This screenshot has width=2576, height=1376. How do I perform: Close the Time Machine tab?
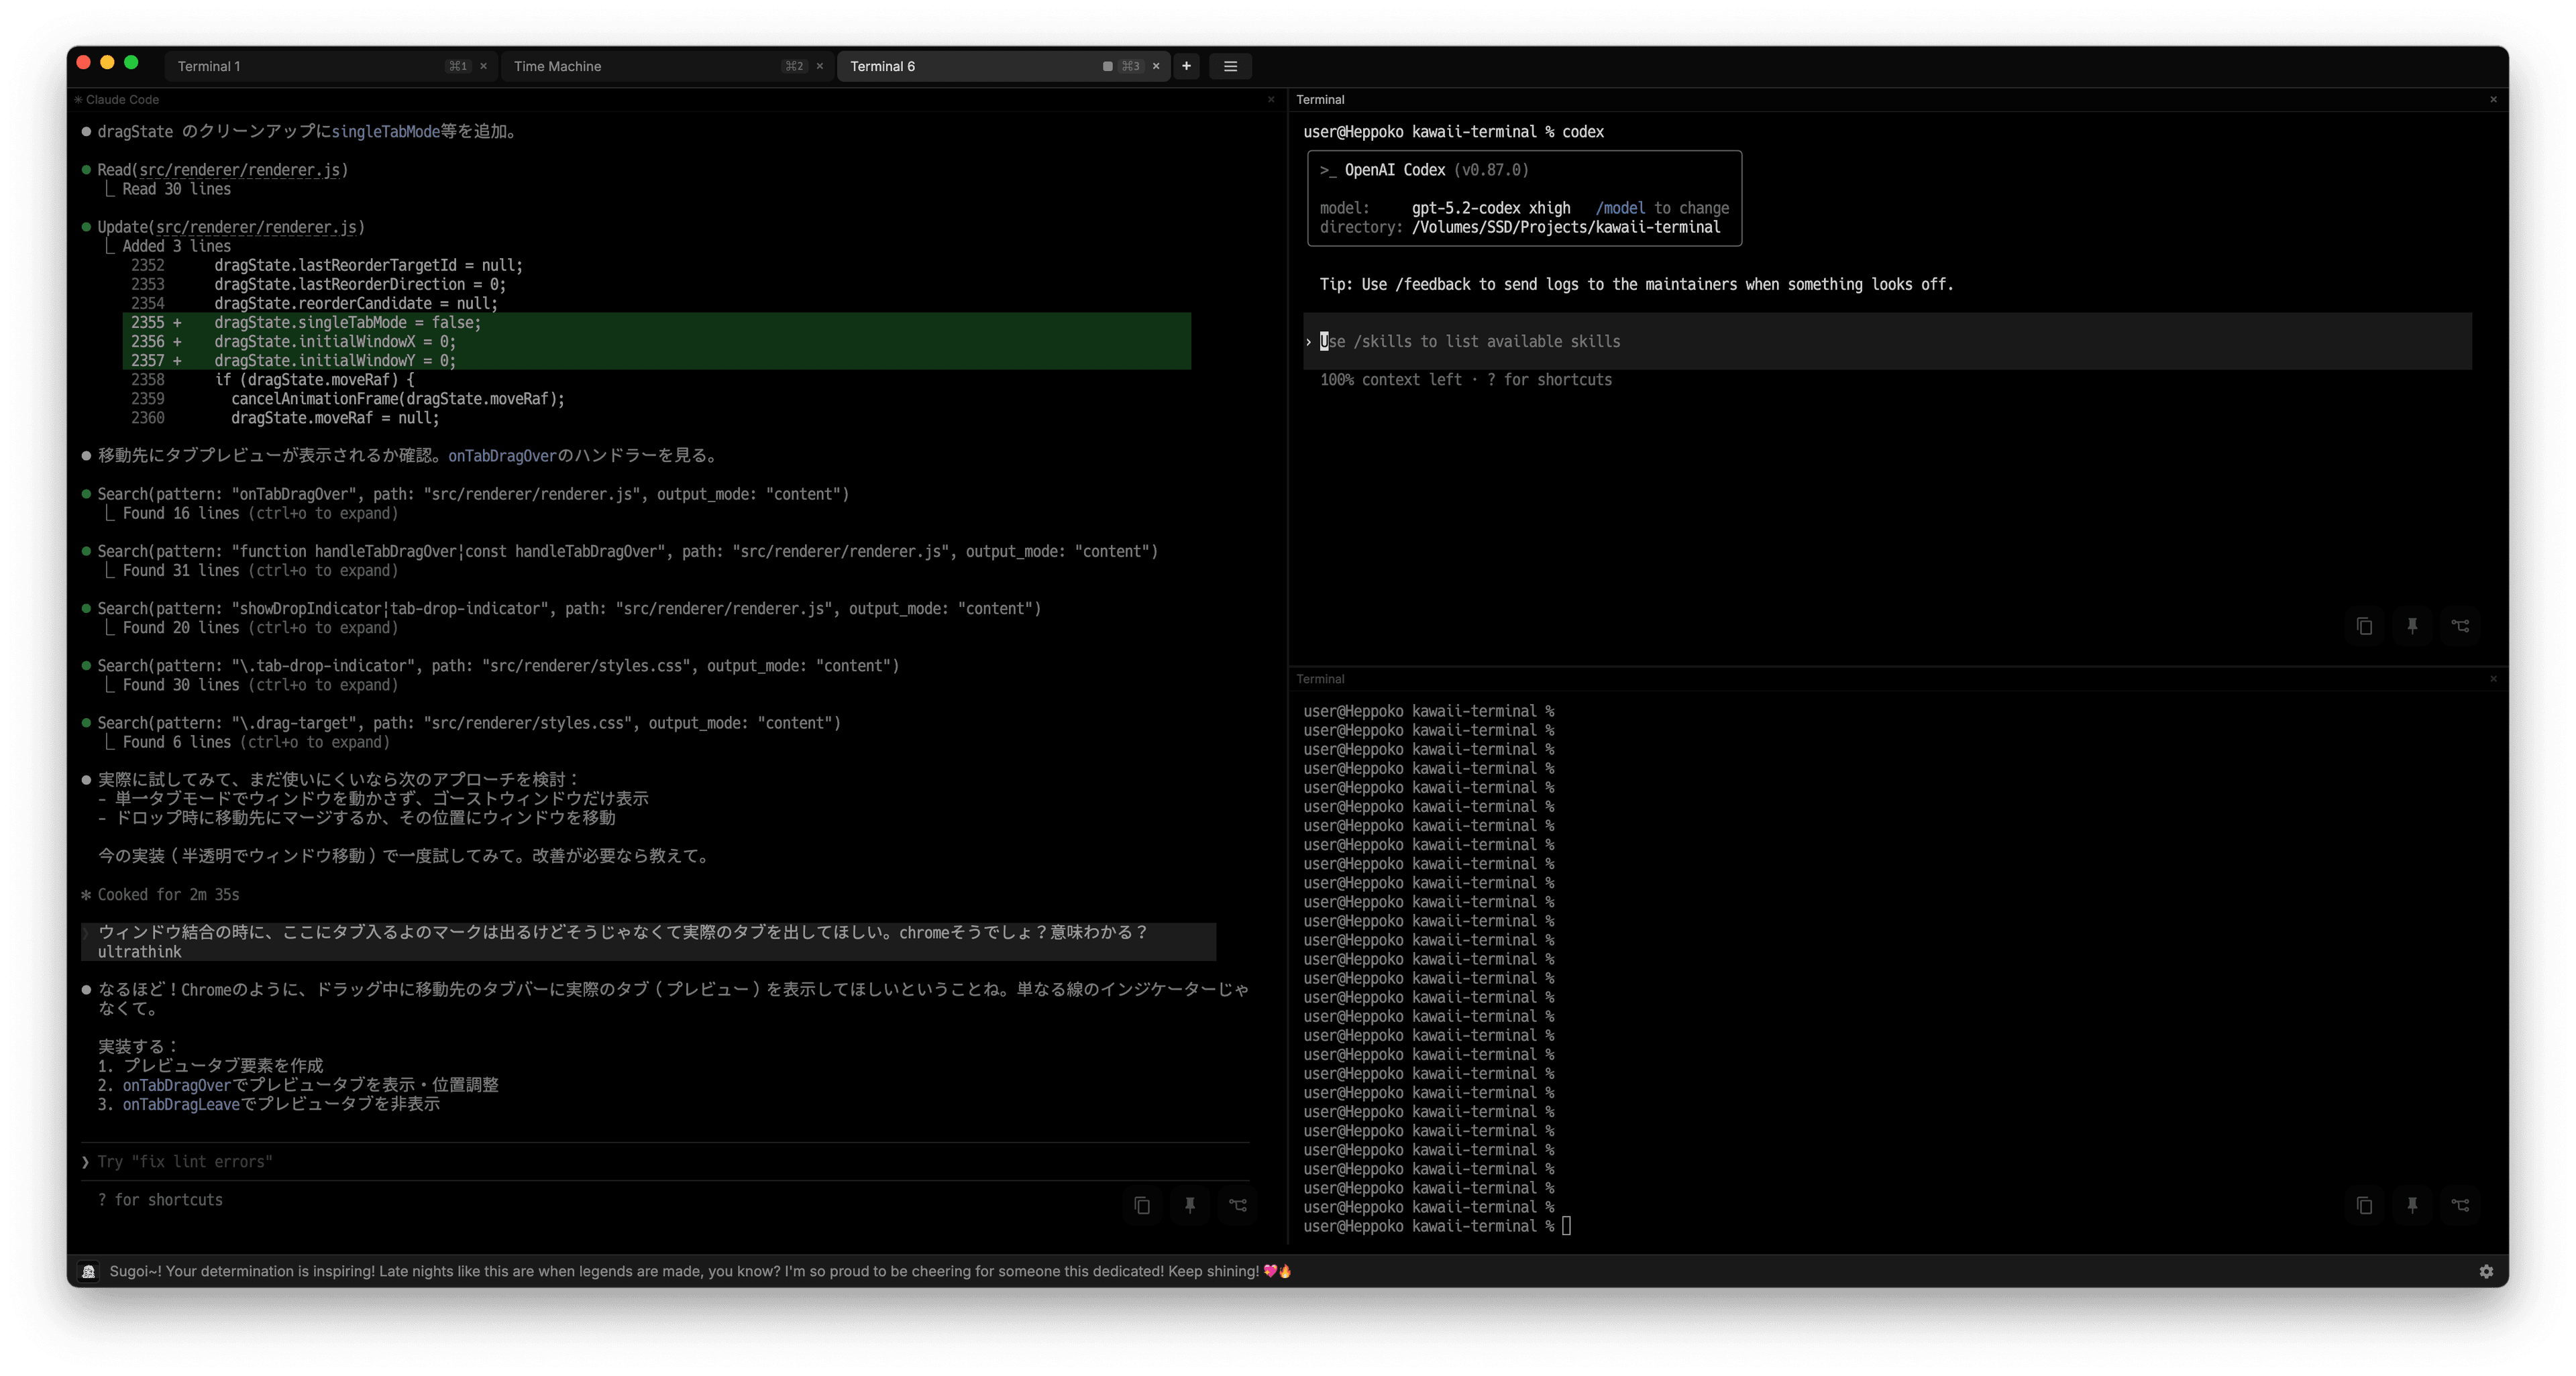point(820,66)
